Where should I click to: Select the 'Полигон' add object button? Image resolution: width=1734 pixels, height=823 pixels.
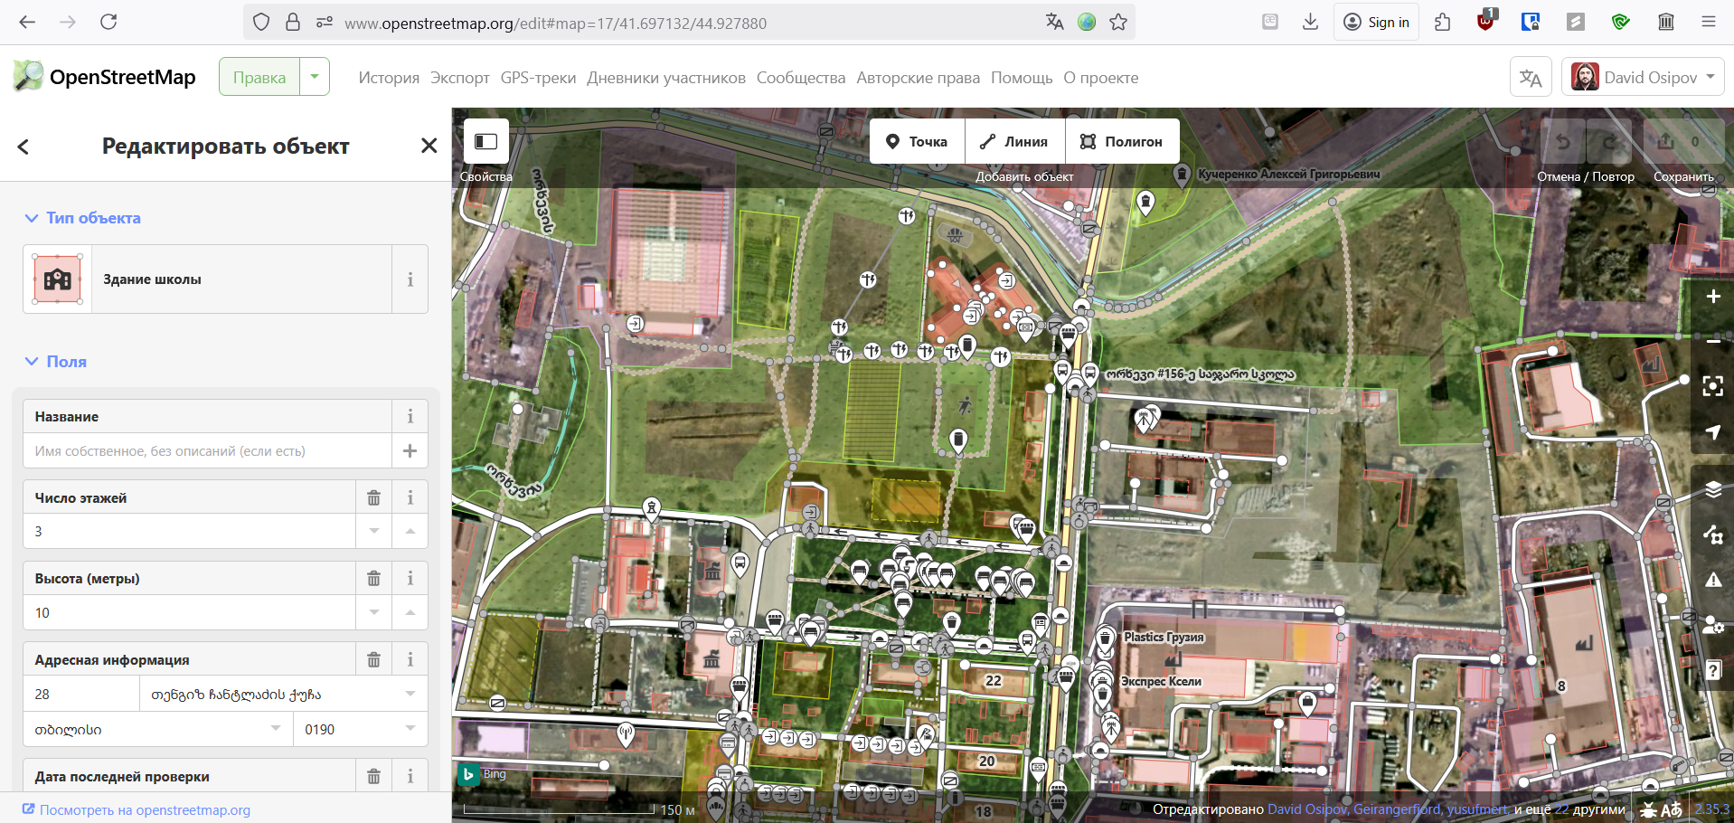(1122, 141)
